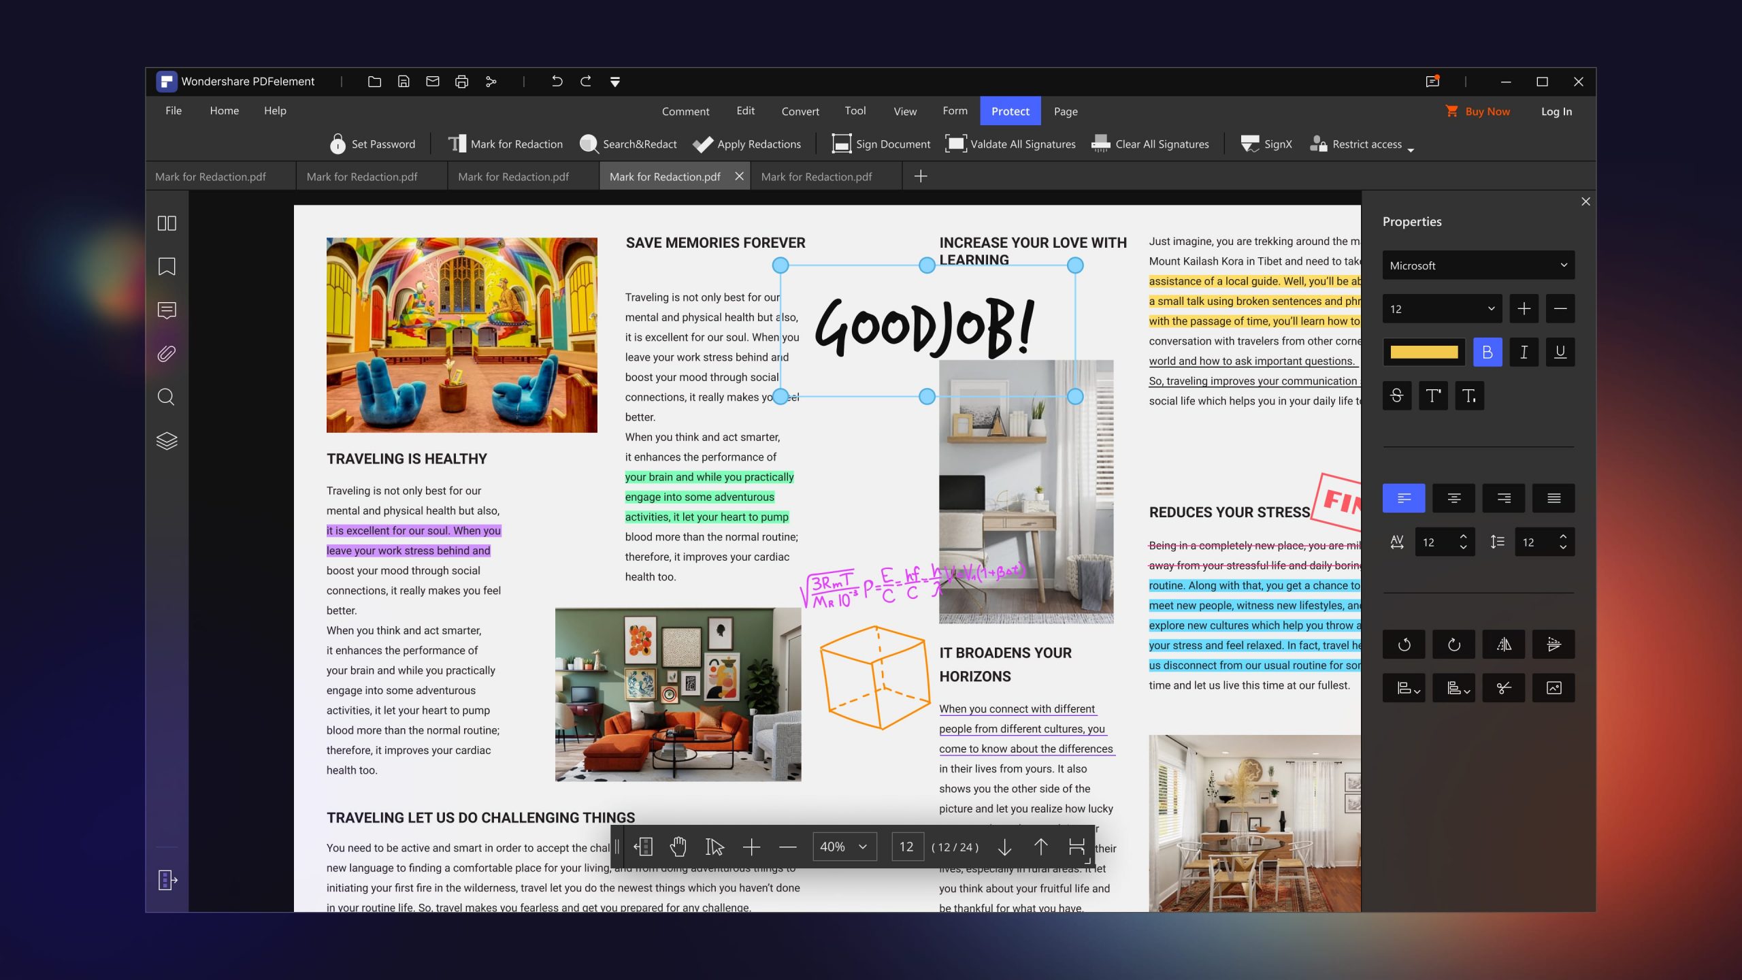The image size is (1742, 980).
Task: Click the email envelope icon
Action: [x=433, y=82]
